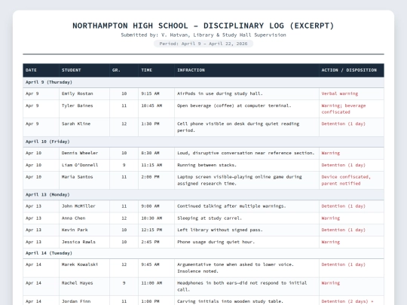Screen dimensions: 407x305
Task: Click the 'Argumentative tone' infraction text
Action: tap(235, 268)
